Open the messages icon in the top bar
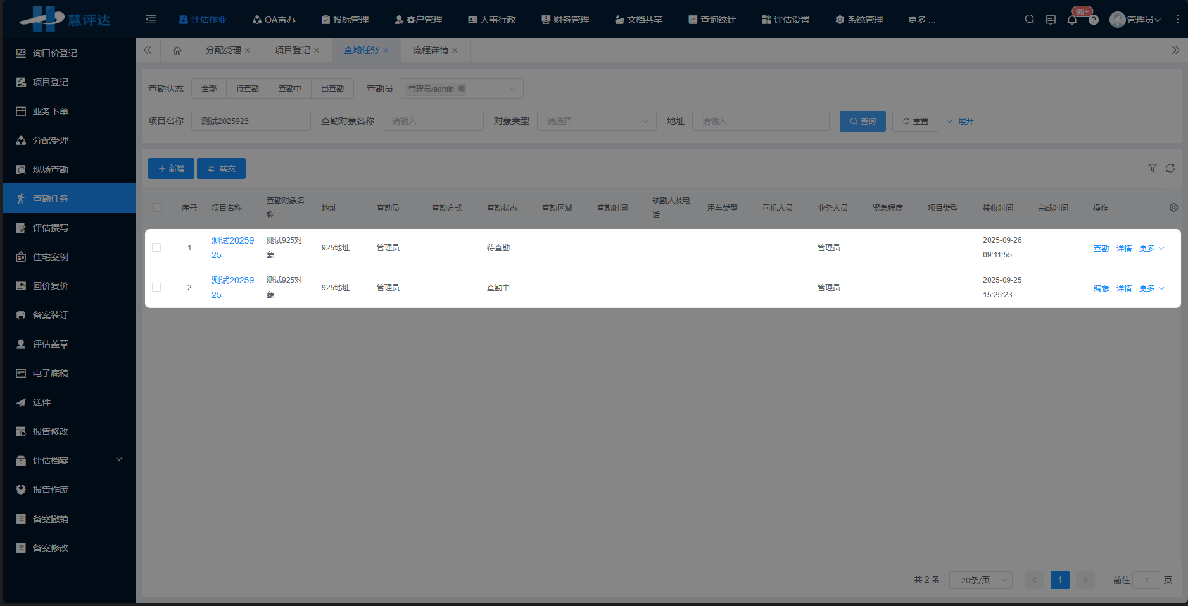 (1051, 20)
